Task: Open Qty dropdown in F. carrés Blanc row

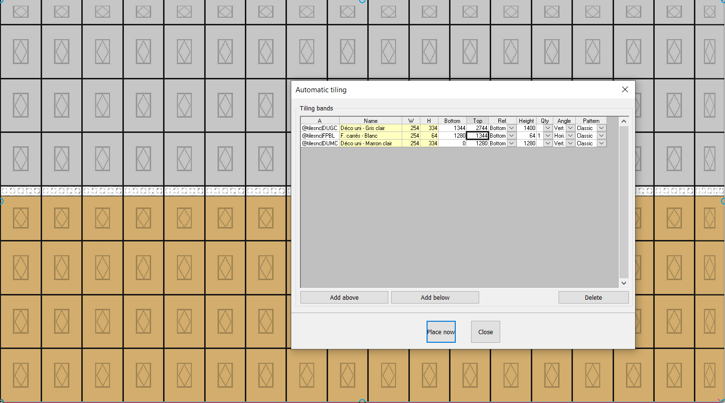Action: (548, 136)
